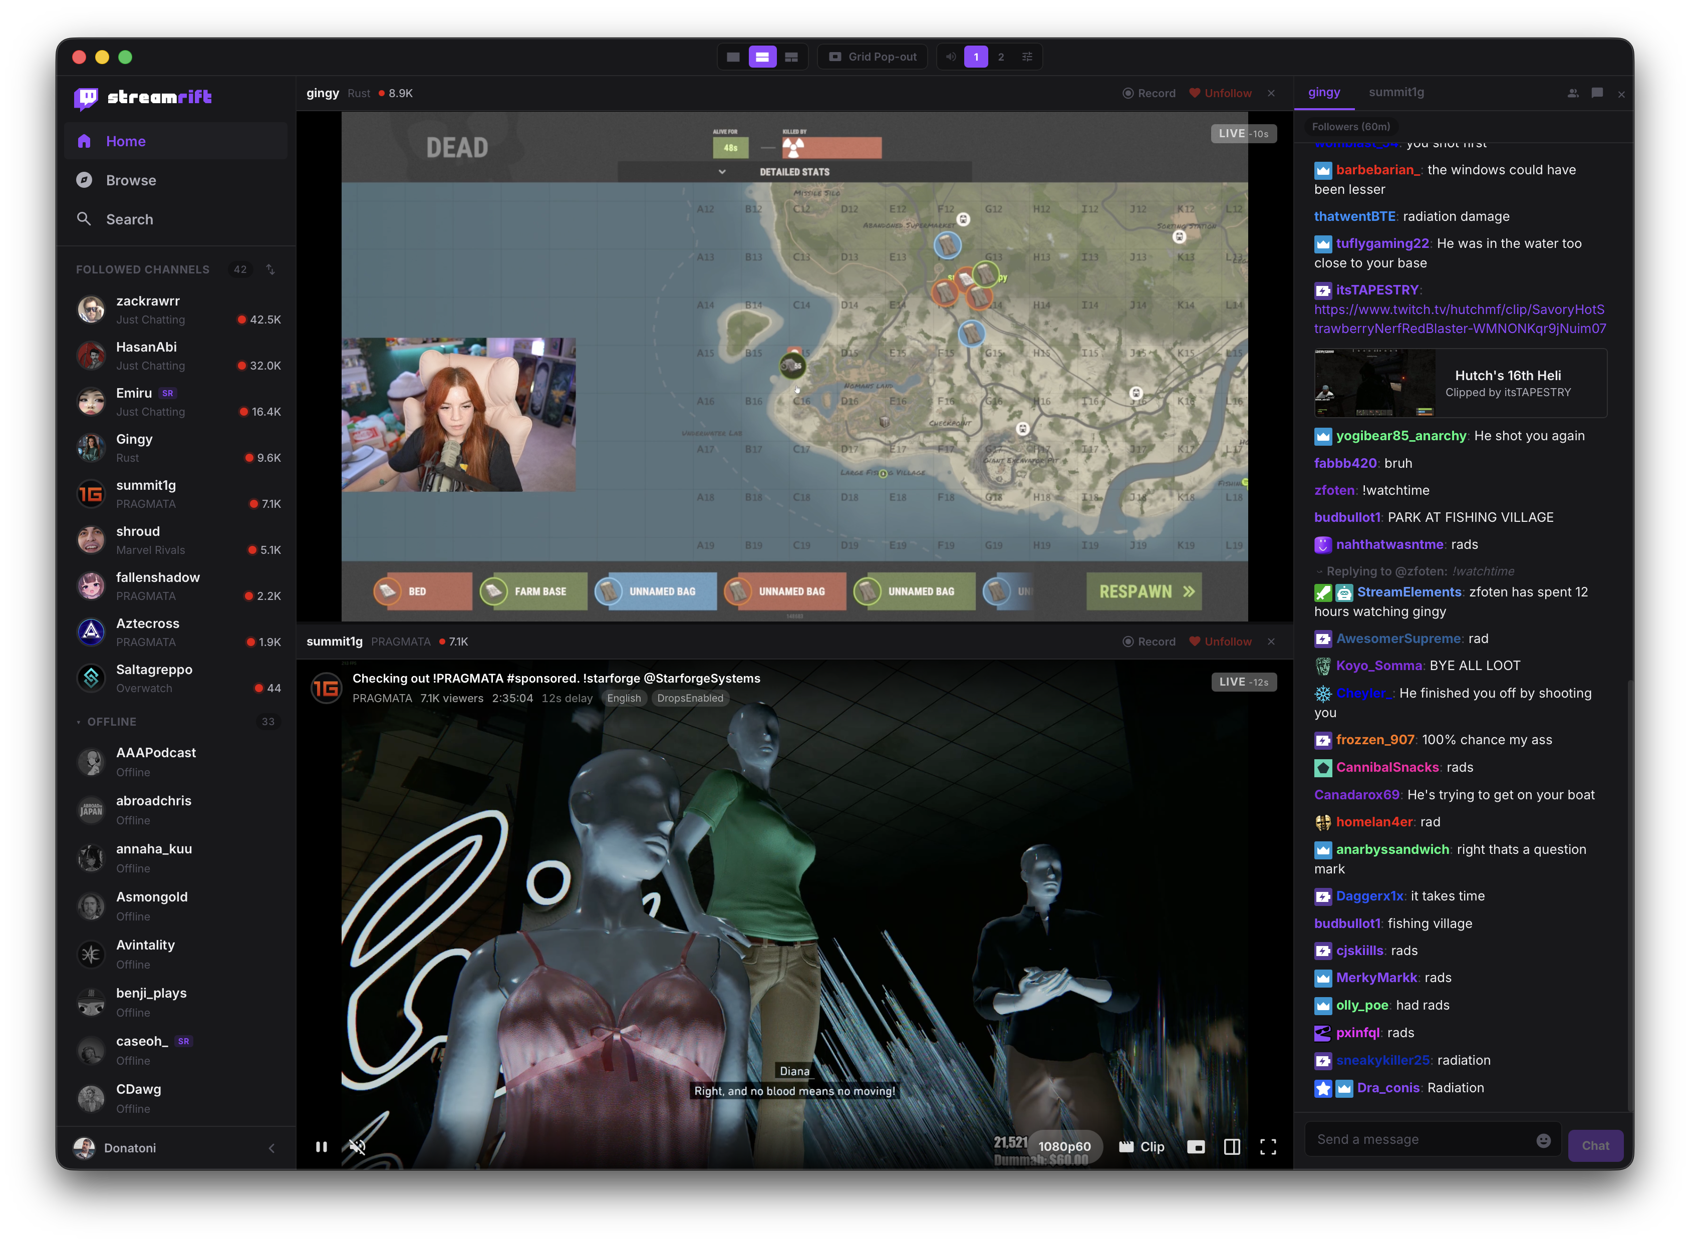This screenshot has width=1690, height=1244.
Task: Open the emoji picker in the chat box
Action: coord(1543,1139)
